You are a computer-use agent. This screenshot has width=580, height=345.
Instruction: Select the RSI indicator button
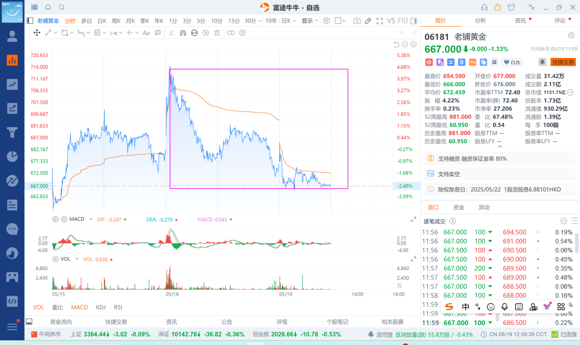point(118,307)
